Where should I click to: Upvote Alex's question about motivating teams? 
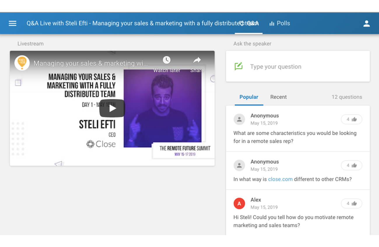coord(351,204)
